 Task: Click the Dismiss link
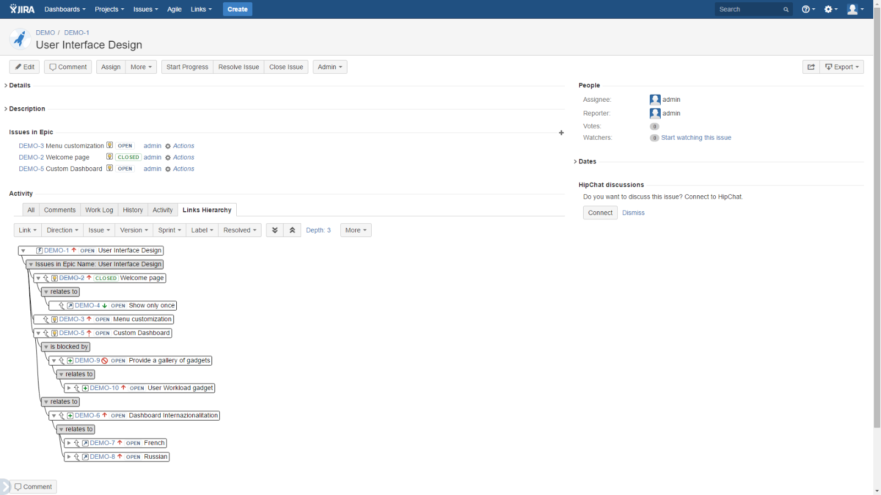click(x=633, y=213)
